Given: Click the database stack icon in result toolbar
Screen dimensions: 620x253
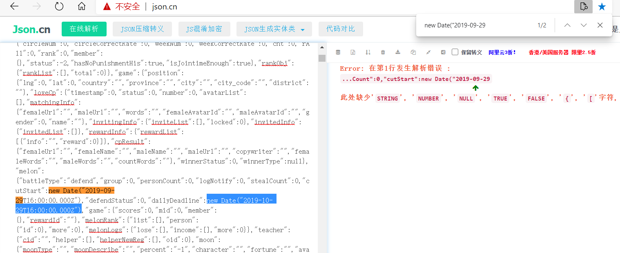Looking at the screenshot, I should point(338,52).
